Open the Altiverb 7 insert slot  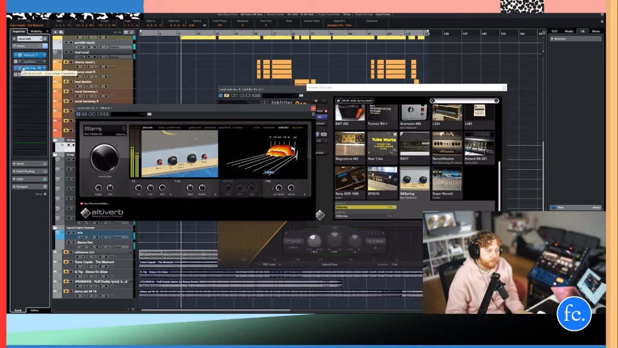point(30,55)
